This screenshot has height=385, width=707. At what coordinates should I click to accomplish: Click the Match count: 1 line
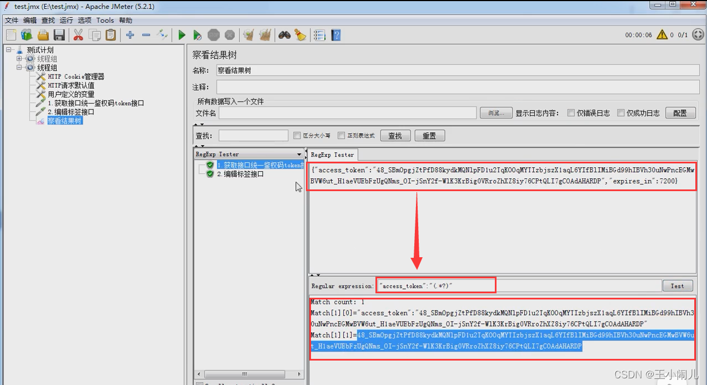pos(337,302)
